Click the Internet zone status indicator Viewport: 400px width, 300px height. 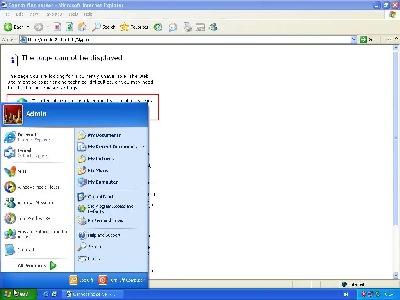point(353,284)
